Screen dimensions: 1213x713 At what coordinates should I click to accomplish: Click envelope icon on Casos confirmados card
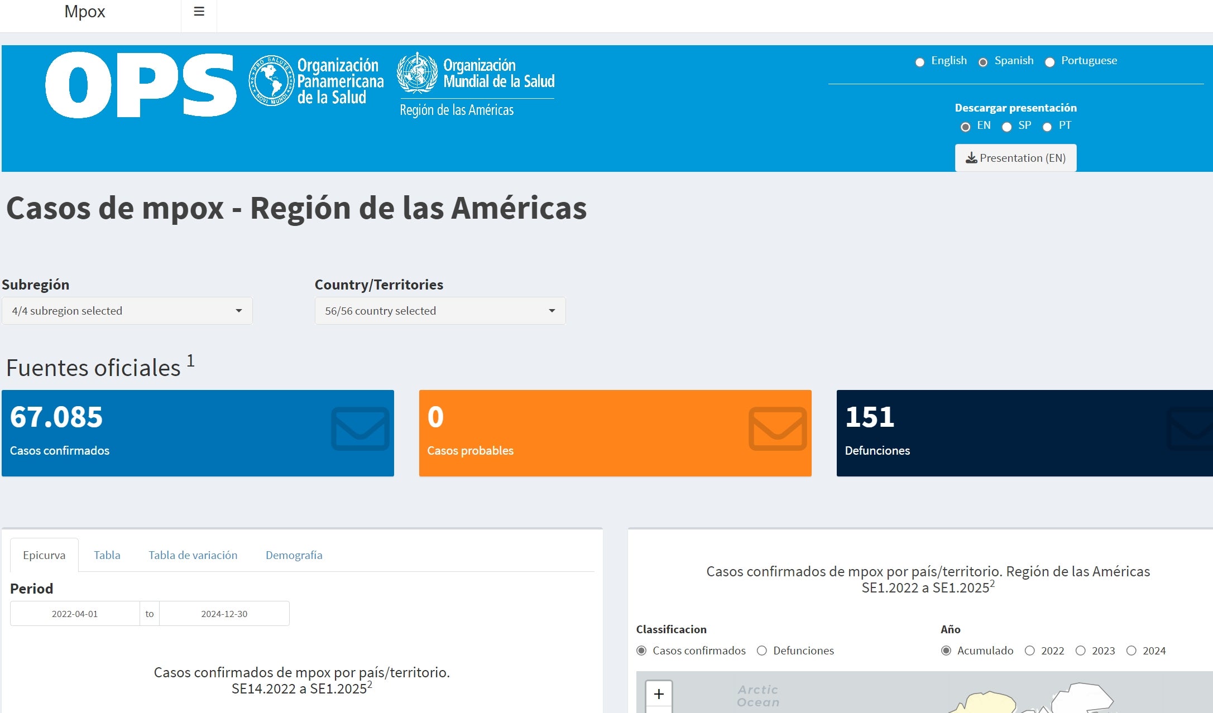tap(360, 428)
